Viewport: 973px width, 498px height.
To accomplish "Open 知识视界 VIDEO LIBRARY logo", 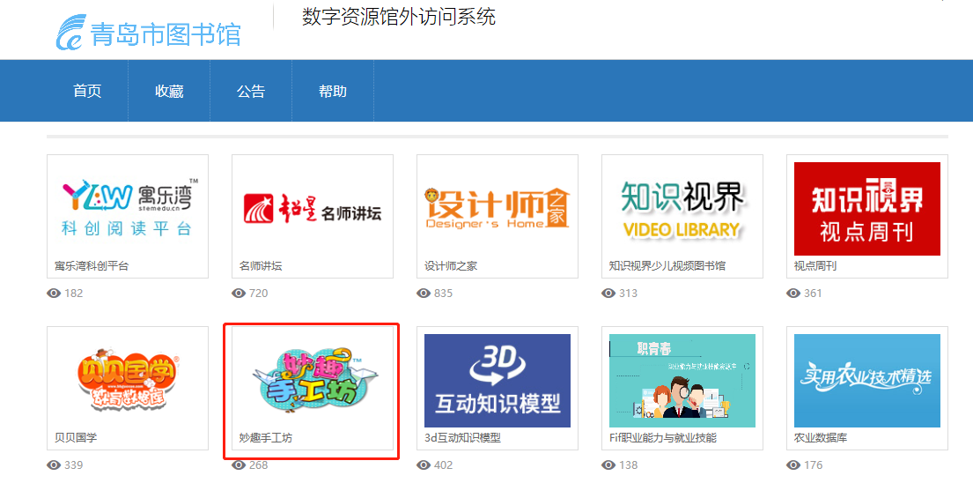I will point(682,208).
